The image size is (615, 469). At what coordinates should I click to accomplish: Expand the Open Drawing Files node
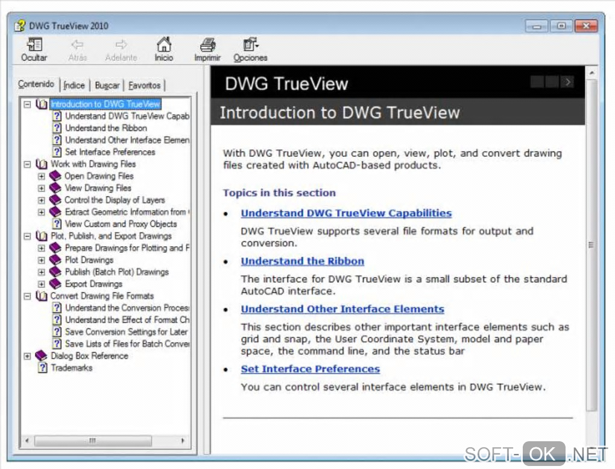pos(41,176)
